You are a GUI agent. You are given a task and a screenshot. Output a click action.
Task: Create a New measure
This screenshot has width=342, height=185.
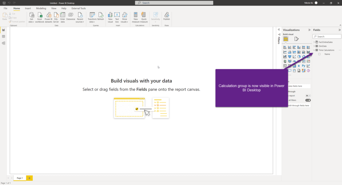pyautogui.click(x=136, y=17)
